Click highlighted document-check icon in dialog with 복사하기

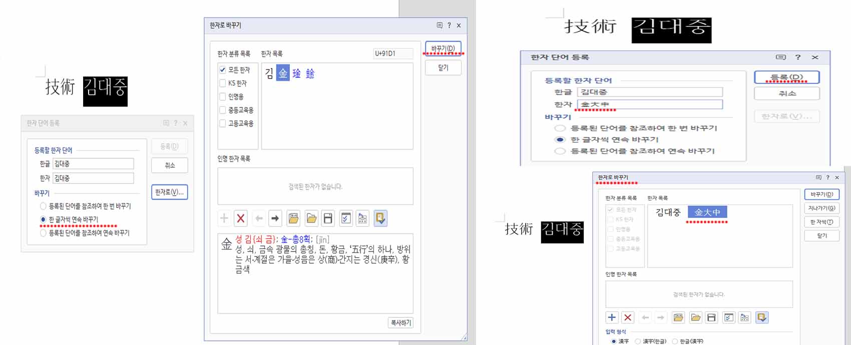(380, 218)
